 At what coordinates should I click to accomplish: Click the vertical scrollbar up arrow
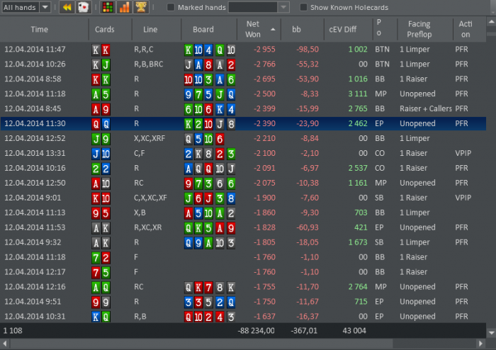[x=491, y=22]
